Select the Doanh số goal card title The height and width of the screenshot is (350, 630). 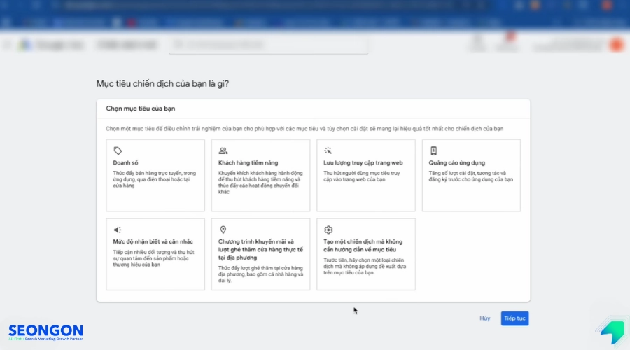(x=125, y=162)
